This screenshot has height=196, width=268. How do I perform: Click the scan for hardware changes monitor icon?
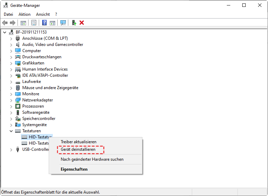63,23
